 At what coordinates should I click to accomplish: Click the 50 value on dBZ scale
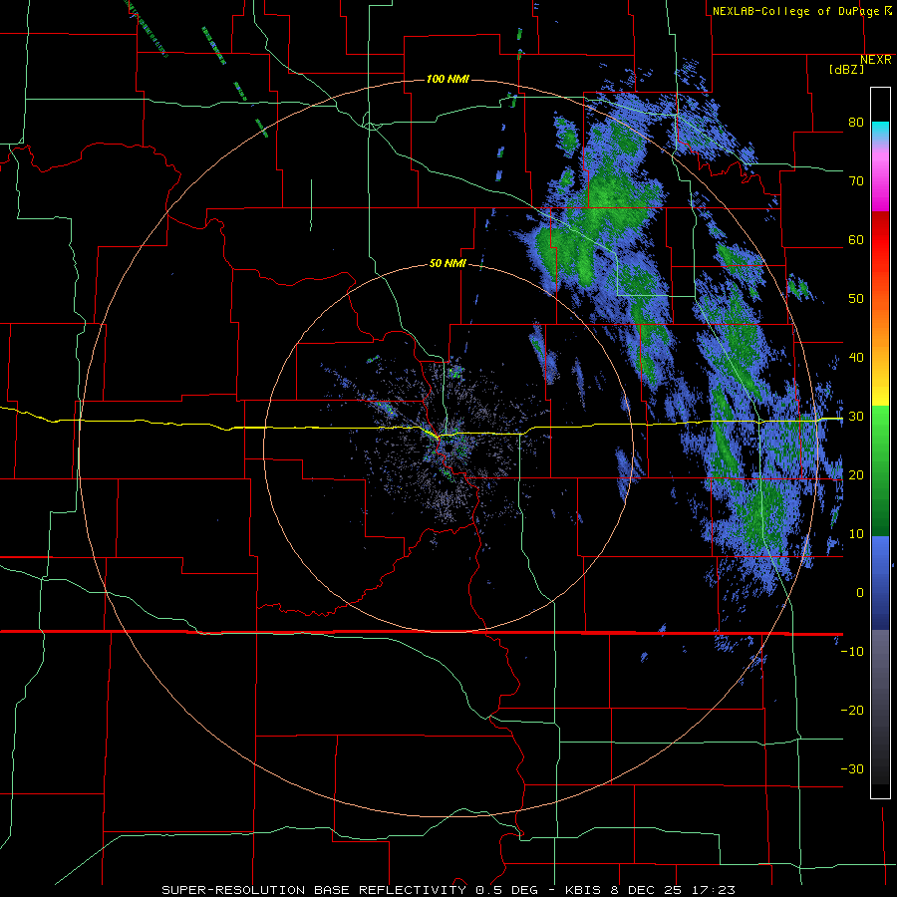point(856,299)
